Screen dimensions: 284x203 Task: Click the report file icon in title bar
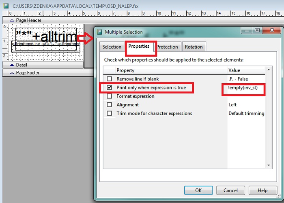point(6,6)
